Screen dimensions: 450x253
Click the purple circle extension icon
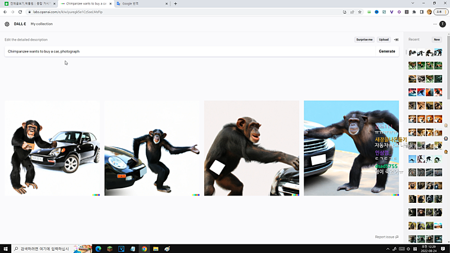[399, 12]
